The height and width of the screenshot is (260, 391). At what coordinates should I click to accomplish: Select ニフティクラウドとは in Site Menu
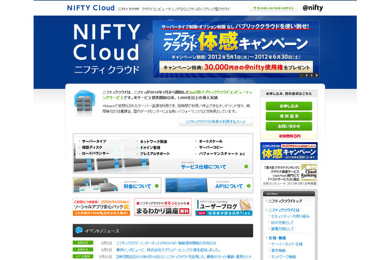click(x=284, y=210)
